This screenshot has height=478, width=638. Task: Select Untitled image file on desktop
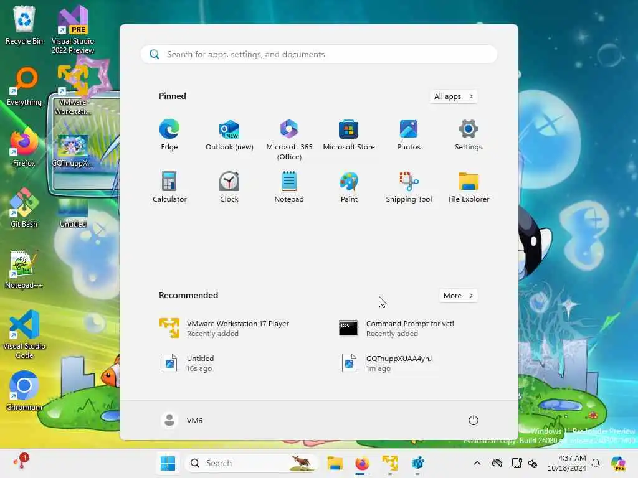pos(73,213)
